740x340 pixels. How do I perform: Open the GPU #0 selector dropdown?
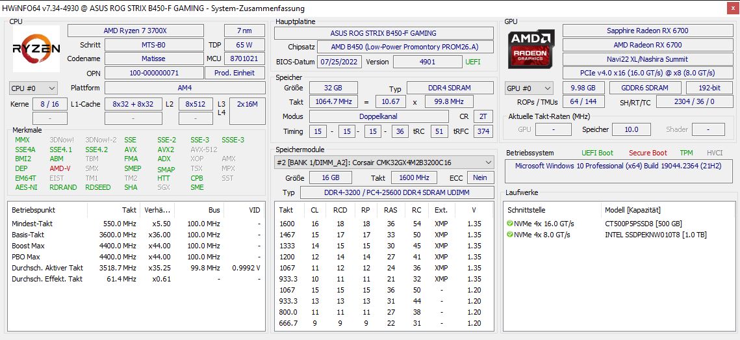(529, 88)
